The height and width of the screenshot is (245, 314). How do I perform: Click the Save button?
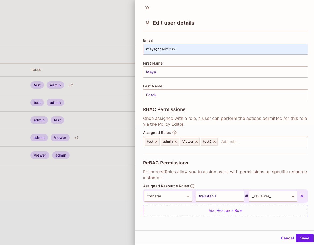pyautogui.click(x=305, y=238)
